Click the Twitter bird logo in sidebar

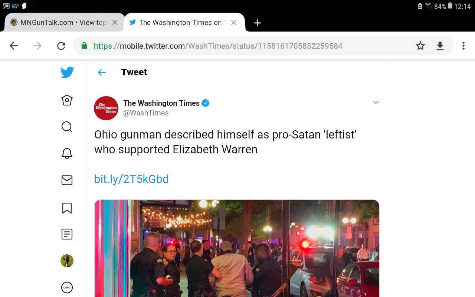67,72
